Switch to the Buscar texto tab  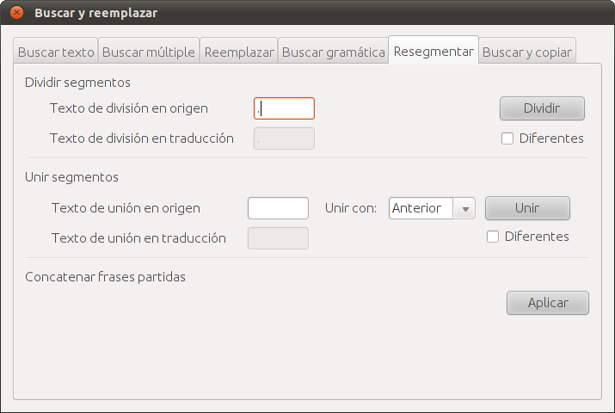[56, 52]
